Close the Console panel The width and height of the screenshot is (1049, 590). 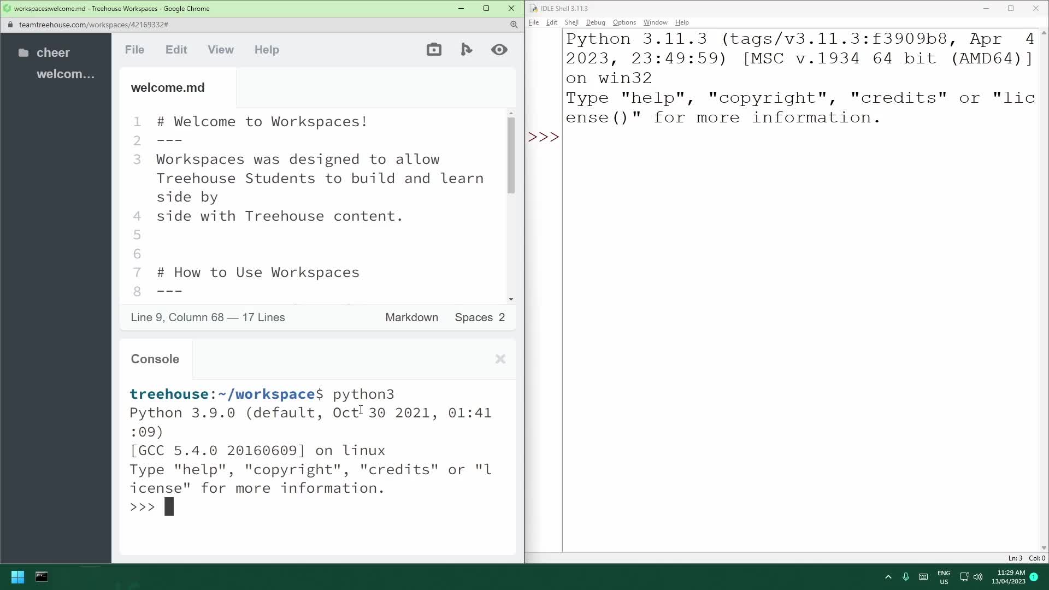pos(500,359)
